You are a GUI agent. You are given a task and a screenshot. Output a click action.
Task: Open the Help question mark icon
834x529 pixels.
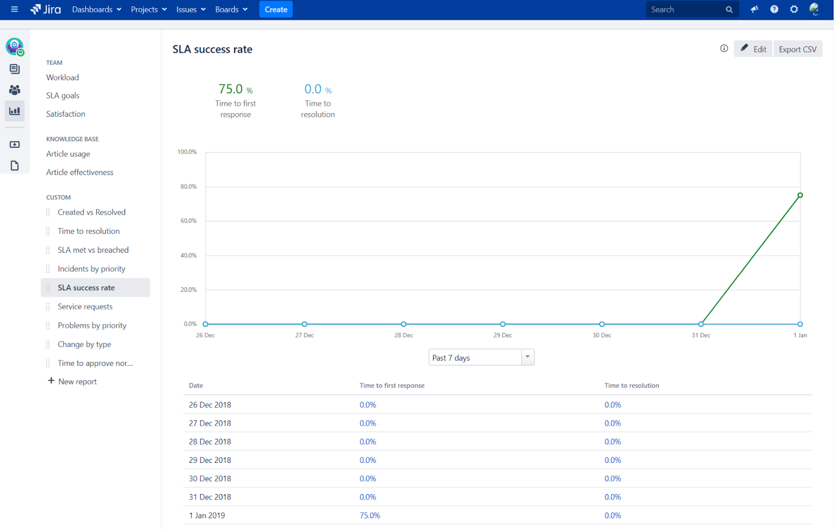[x=774, y=9]
